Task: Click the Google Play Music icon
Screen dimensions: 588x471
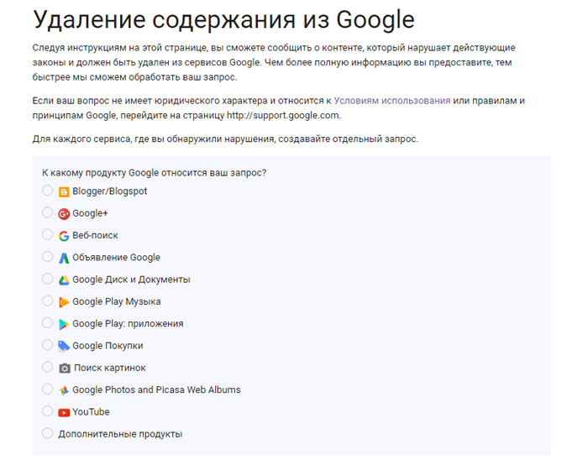Action: 64,301
